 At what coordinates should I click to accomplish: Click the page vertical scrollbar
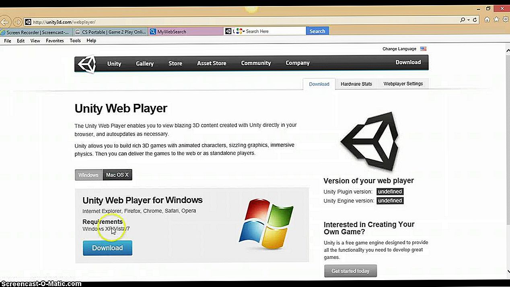(x=507, y=161)
